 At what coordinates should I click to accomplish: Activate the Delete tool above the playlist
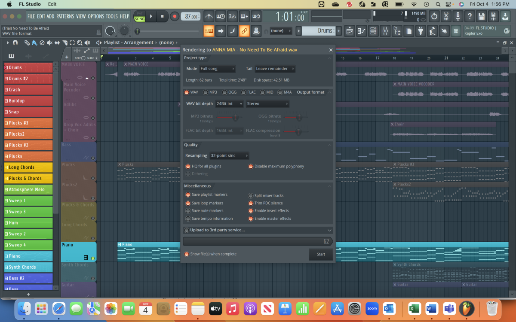pyautogui.click(x=42, y=43)
